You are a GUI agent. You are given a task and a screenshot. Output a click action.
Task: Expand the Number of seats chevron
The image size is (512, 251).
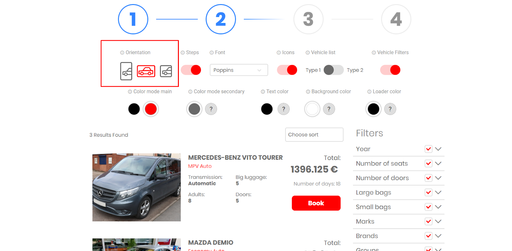click(x=438, y=164)
